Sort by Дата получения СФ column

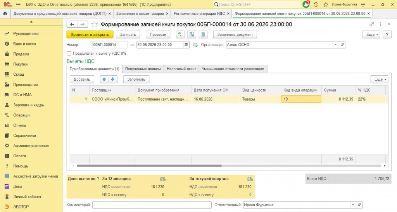coord(216,90)
